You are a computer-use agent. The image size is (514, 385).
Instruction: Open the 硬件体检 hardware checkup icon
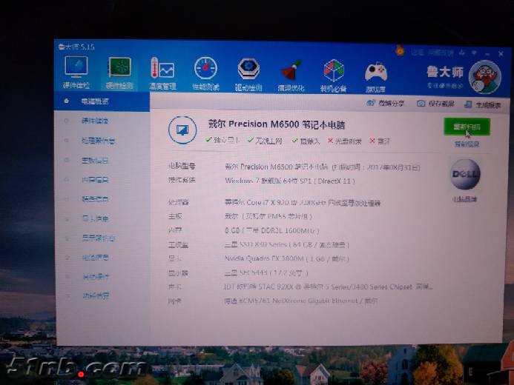click(76, 70)
